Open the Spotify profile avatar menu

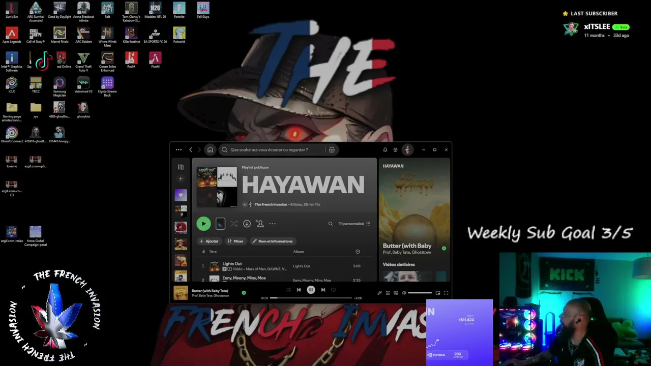pos(407,150)
